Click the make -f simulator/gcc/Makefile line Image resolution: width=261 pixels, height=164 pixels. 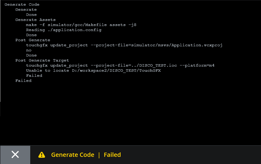tap(81, 25)
